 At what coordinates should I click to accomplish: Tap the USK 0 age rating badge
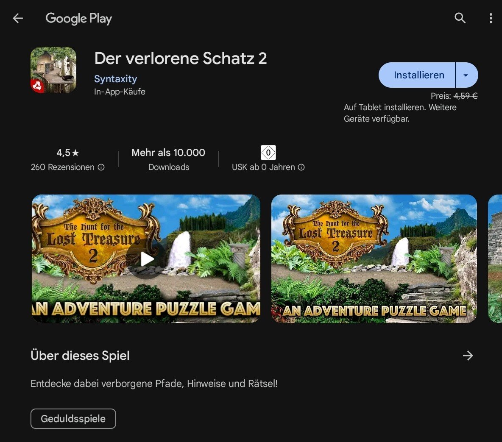(268, 153)
